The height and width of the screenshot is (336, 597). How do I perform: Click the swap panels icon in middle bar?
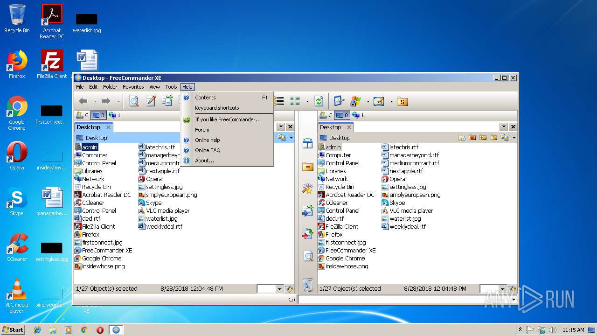click(x=308, y=144)
